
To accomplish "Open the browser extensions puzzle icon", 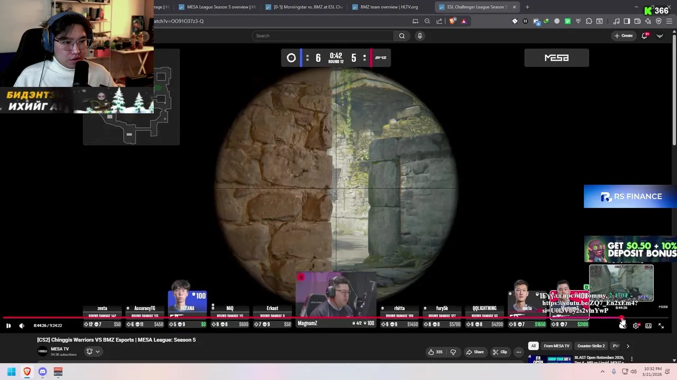I will tap(589, 21).
